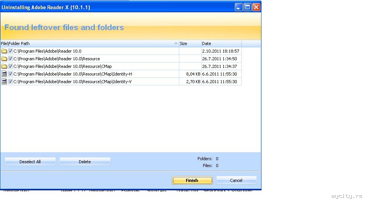Screen dimensions: 365x201
Task: Select path ending in CMap\Identity-V
Action: pyautogui.click(x=72, y=82)
